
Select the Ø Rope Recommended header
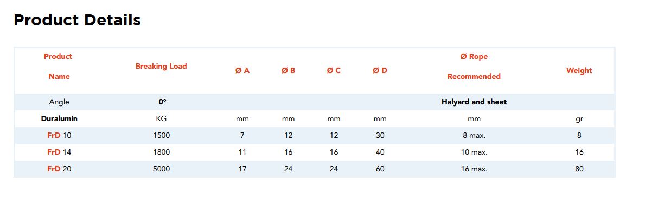point(474,67)
